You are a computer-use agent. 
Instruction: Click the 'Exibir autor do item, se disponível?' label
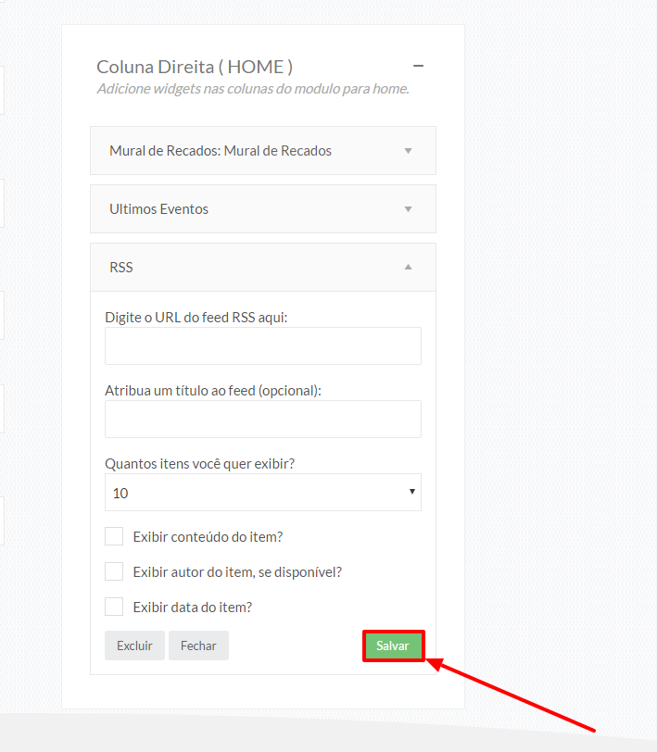(x=237, y=572)
